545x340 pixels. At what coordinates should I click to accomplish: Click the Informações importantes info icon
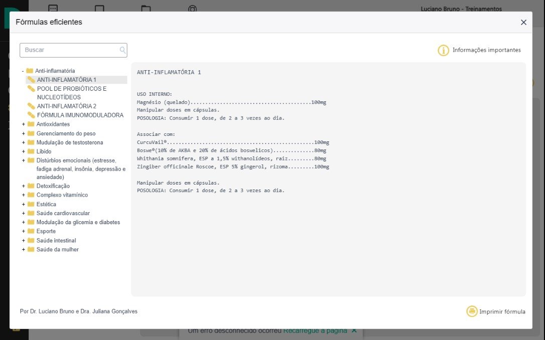443,50
